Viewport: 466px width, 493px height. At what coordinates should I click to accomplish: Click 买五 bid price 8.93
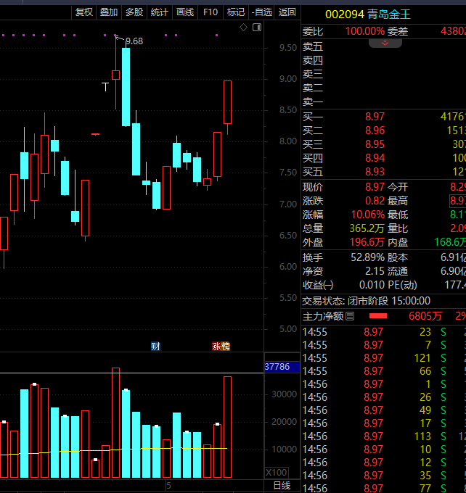coord(375,172)
